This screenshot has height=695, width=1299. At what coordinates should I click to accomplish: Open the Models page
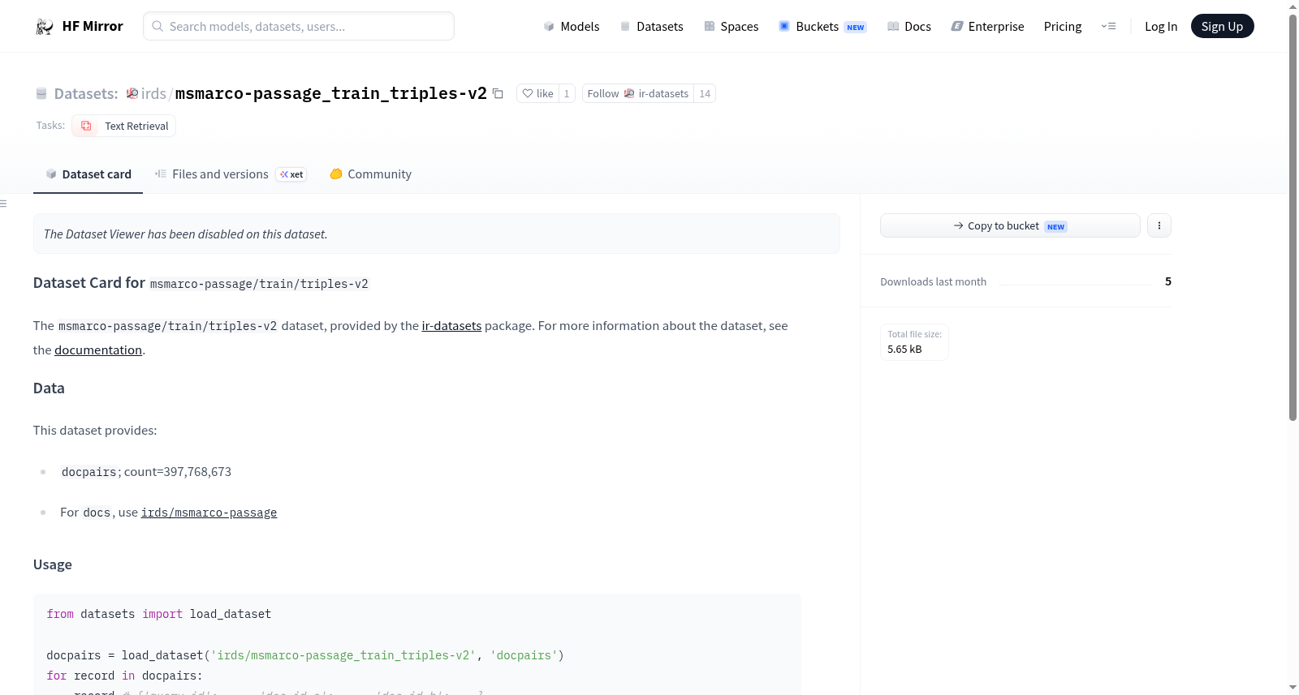572,26
